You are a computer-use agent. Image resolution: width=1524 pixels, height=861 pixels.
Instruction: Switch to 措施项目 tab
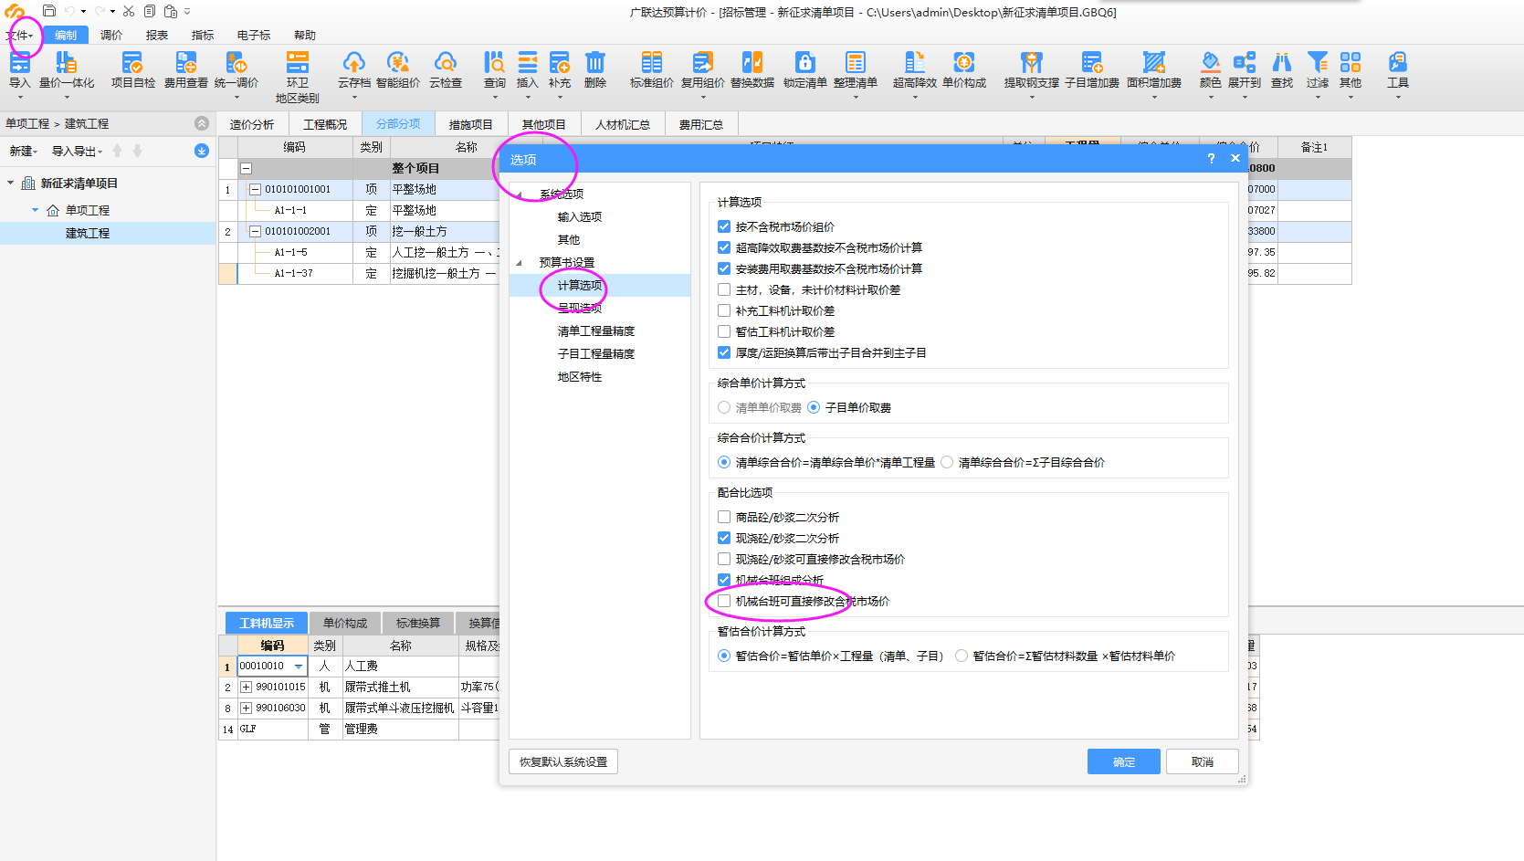(470, 124)
